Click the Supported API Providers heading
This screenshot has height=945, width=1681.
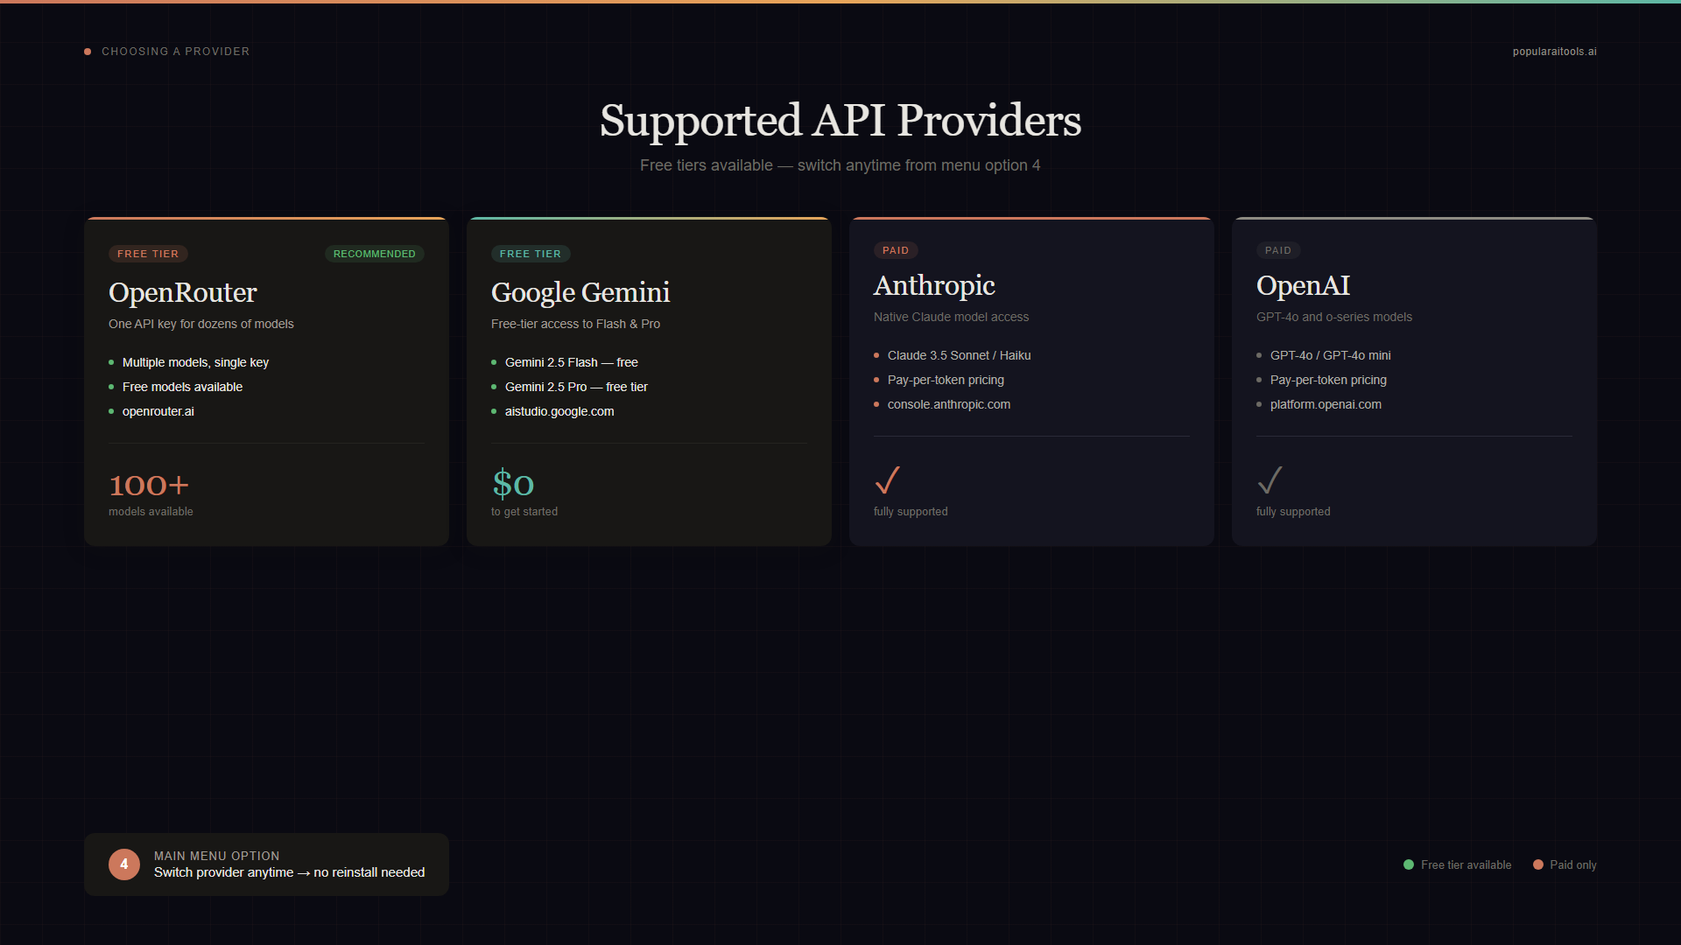pos(840,120)
